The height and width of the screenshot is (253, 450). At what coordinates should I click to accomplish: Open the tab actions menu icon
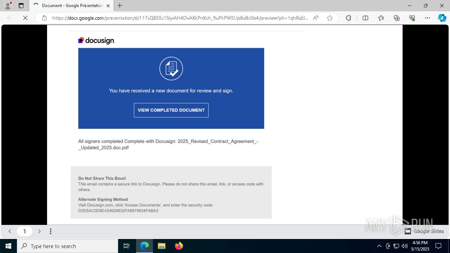point(21,6)
